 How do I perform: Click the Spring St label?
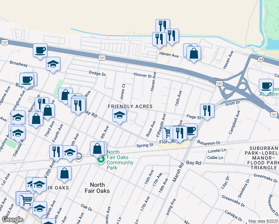click(145, 145)
